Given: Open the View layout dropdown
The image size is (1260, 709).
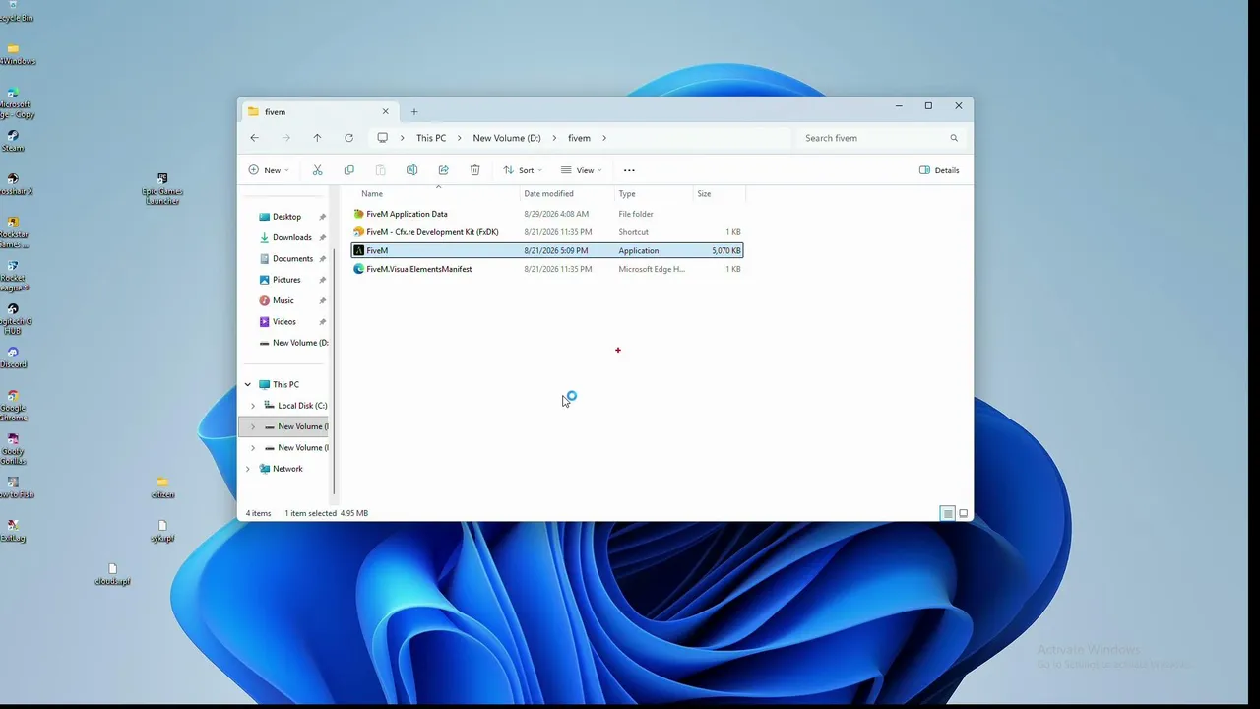Looking at the screenshot, I should [581, 170].
